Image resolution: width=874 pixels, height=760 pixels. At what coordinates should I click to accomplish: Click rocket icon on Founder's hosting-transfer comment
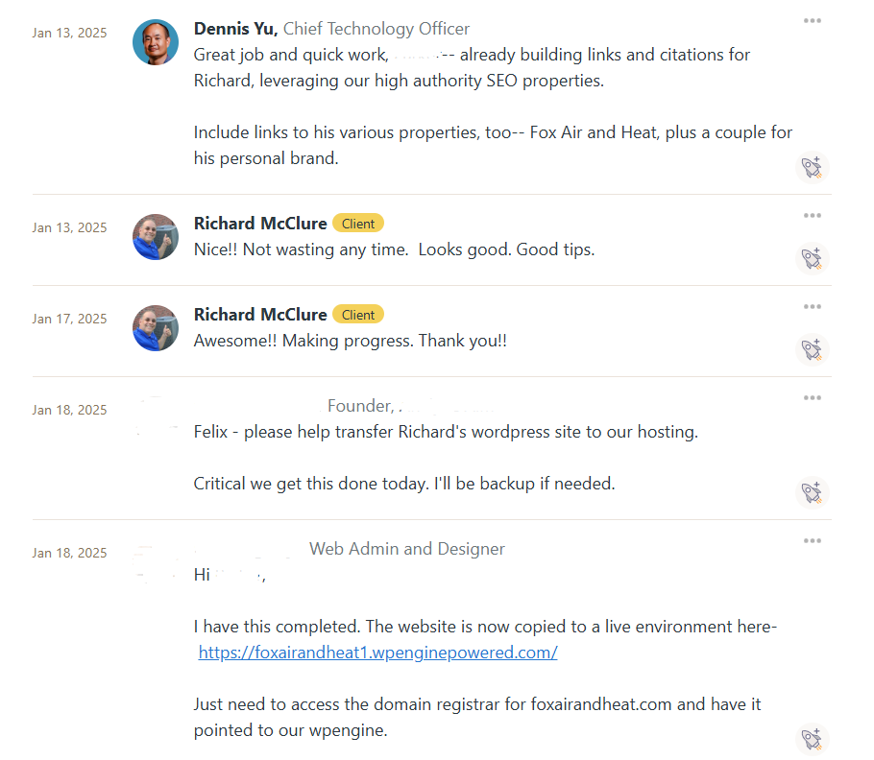812,492
